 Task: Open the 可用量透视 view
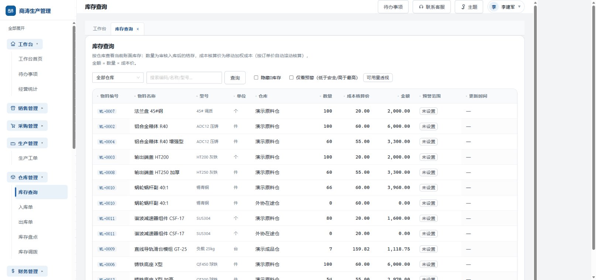[378, 78]
